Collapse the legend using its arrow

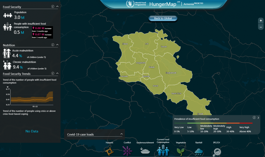(258, 118)
